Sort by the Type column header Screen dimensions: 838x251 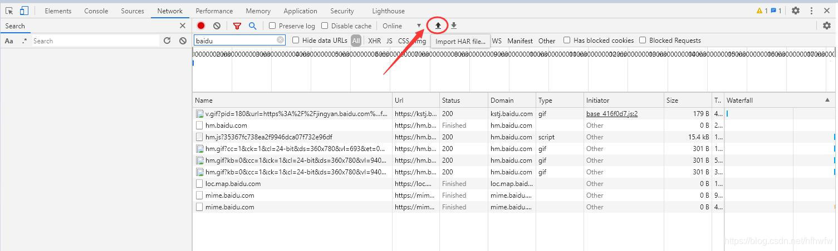(x=560, y=101)
